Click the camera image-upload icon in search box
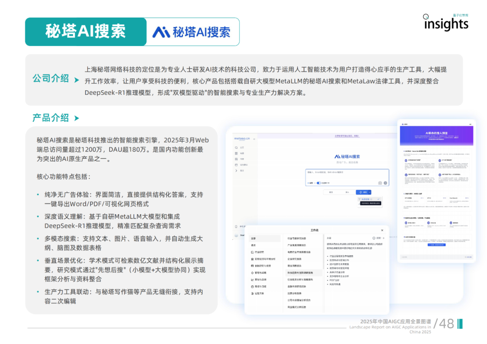487x344 pixels. coord(380,183)
